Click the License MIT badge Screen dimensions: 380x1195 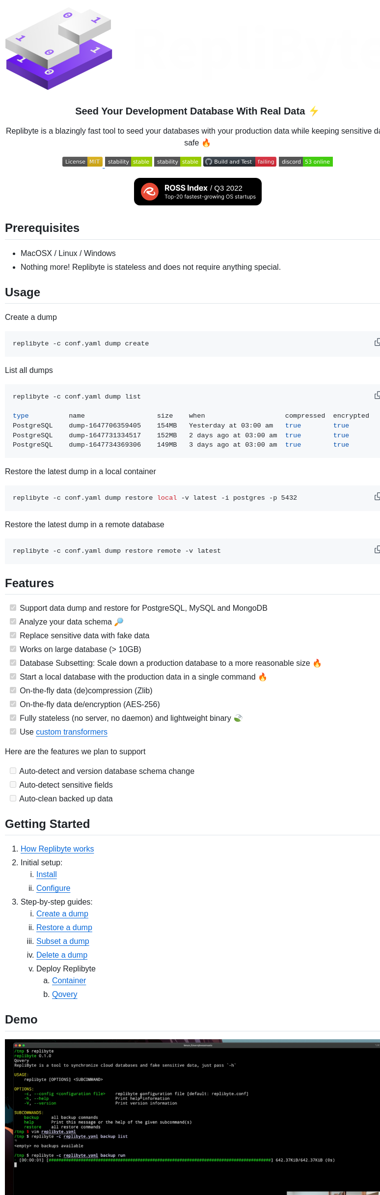[81, 161]
